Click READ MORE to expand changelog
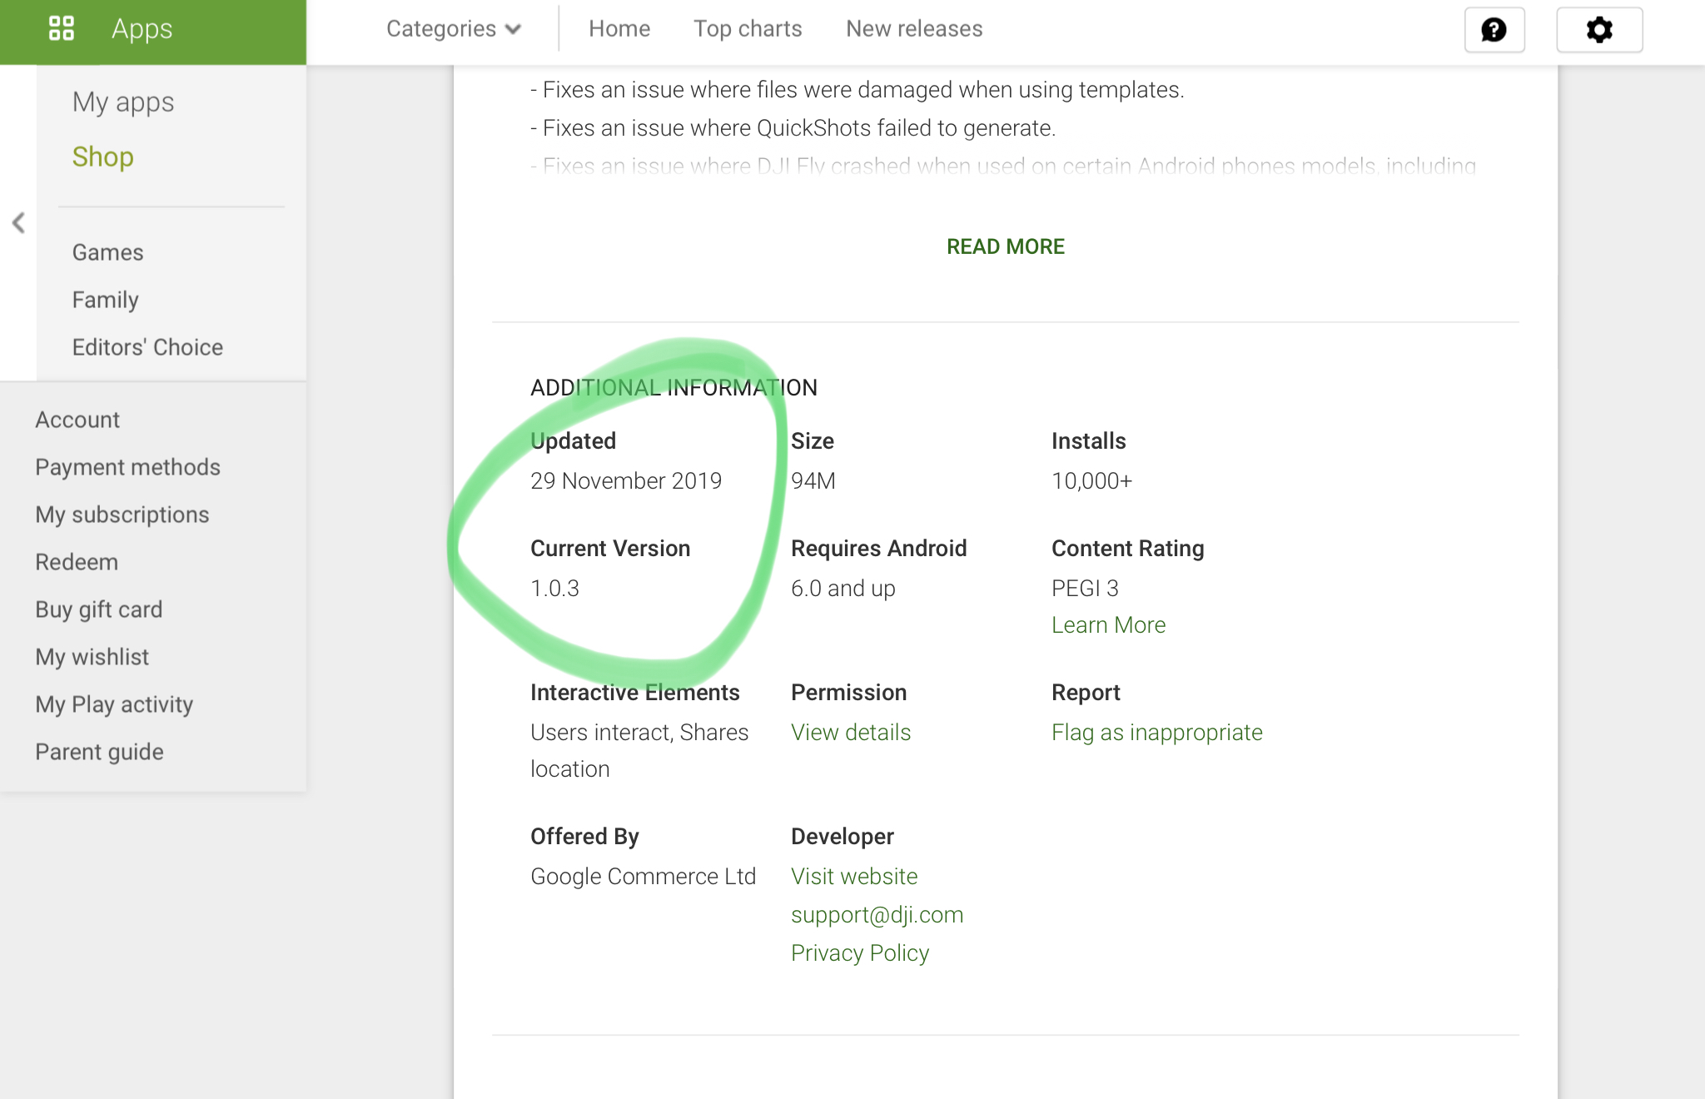Viewport: 1705px width, 1099px height. click(x=1005, y=246)
